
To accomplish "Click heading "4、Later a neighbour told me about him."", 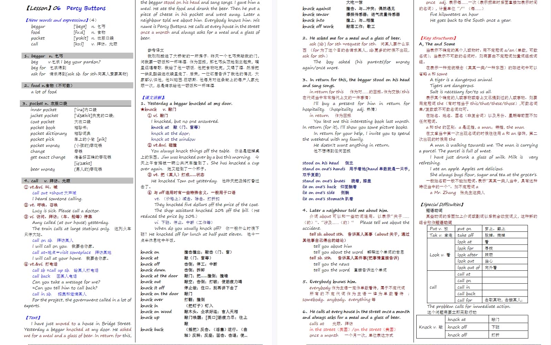I will [345, 211].
